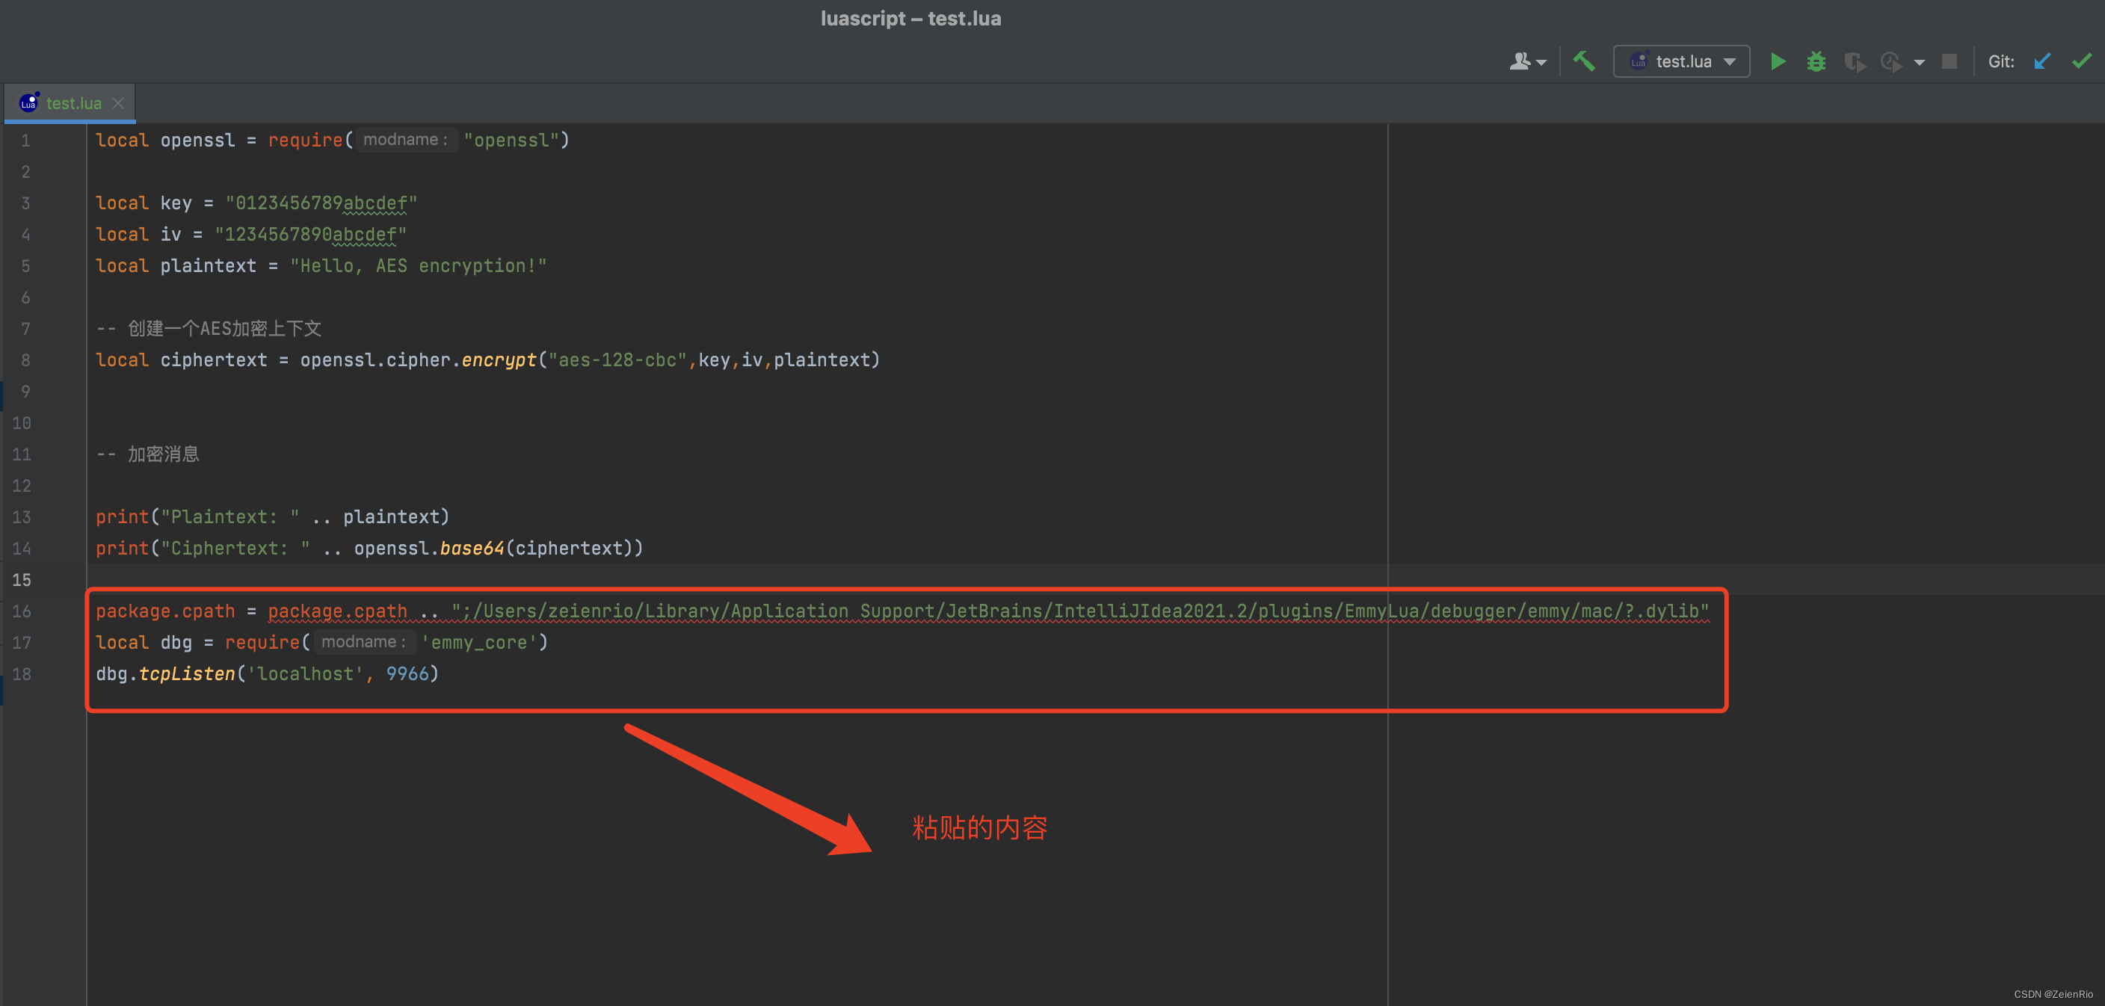Click package.cpath assignment at line 16 start
This screenshot has height=1006, width=2105.
(x=165, y=611)
